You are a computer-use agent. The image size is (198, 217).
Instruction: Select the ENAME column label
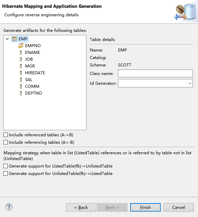tap(33, 53)
